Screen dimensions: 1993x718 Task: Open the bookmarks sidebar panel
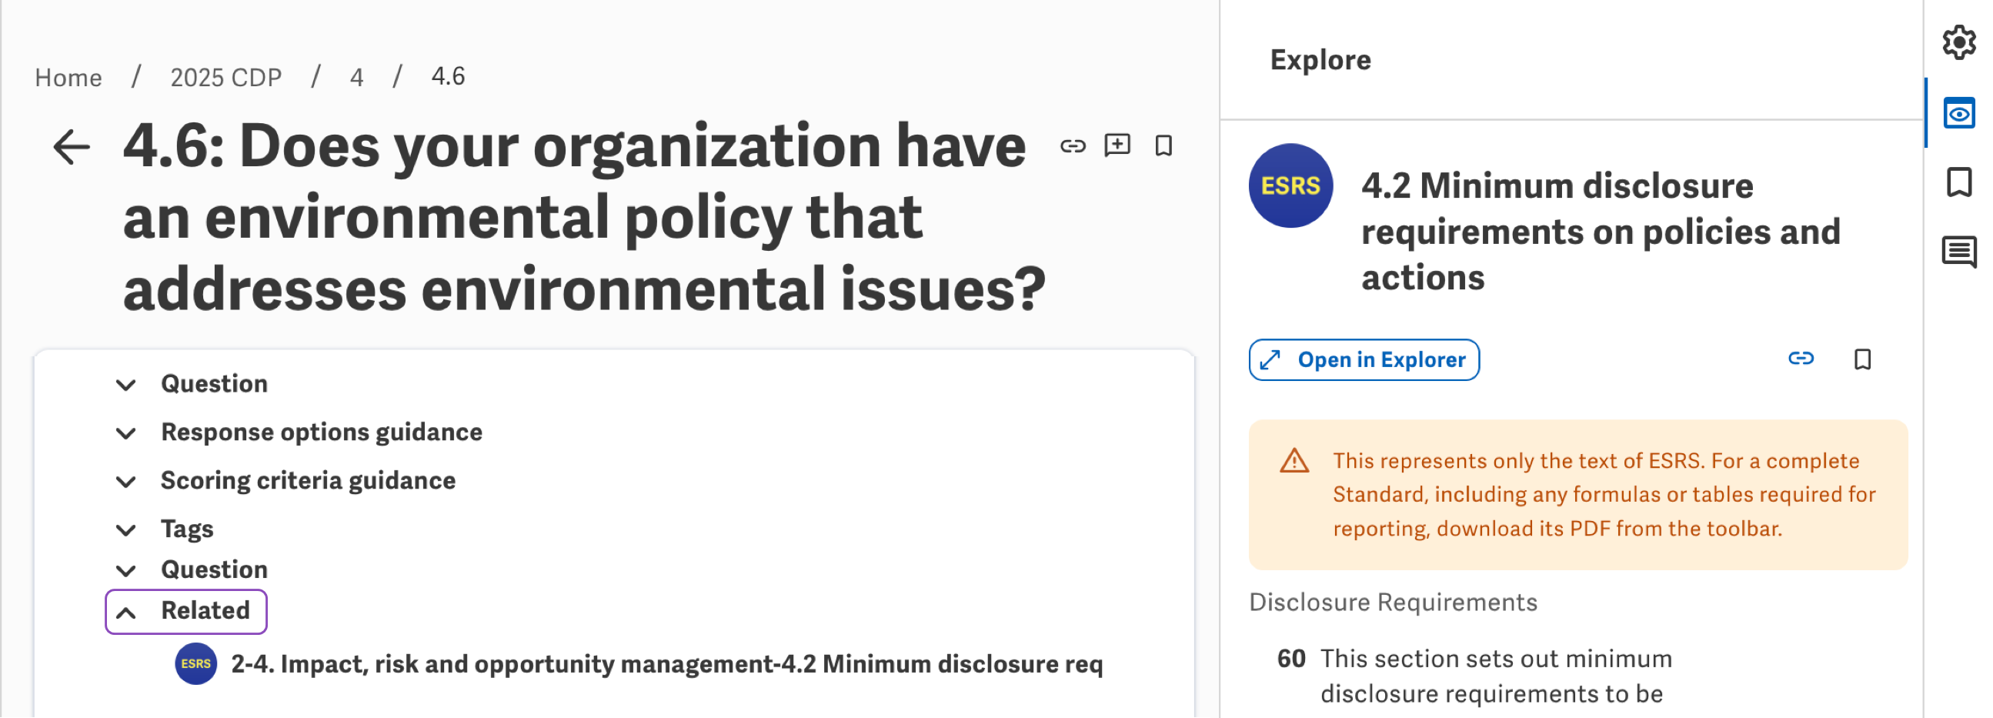coord(1958,182)
